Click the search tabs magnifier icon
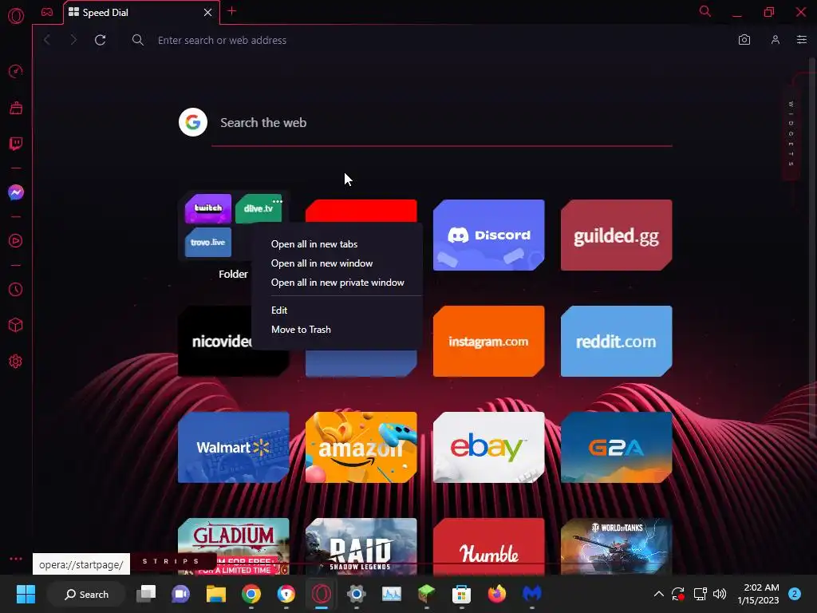 pyautogui.click(x=705, y=11)
